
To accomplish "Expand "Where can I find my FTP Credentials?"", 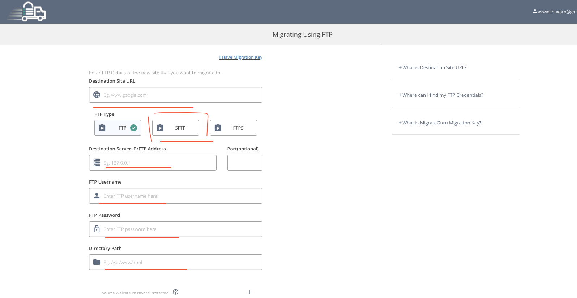I will coord(441,95).
